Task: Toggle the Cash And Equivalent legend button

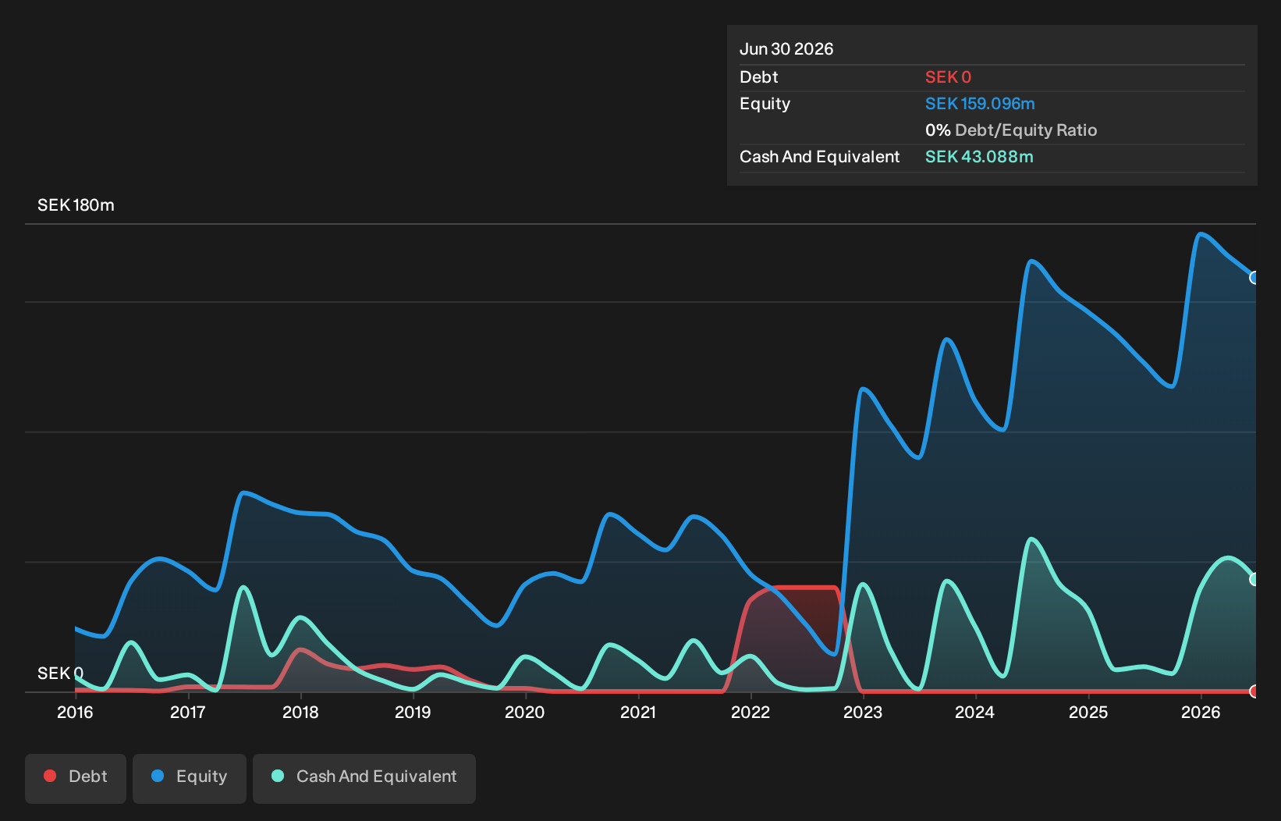Action: point(364,778)
